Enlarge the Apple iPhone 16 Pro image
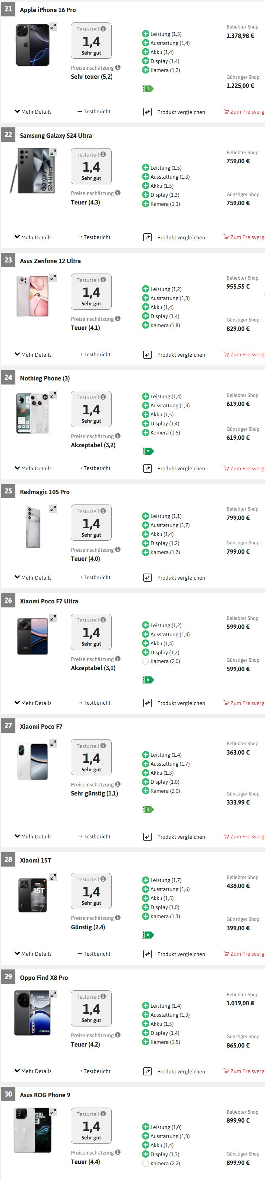This screenshot has height=1181, width=265. click(53, 27)
